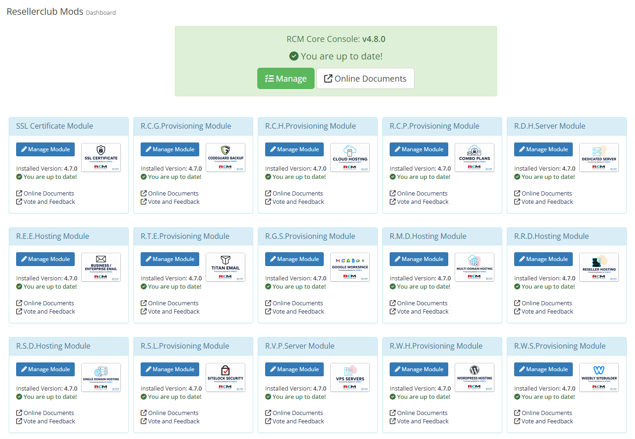Open Online Documents link for R.V.P.Server Module
The height and width of the screenshot is (439, 635).
click(x=294, y=413)
